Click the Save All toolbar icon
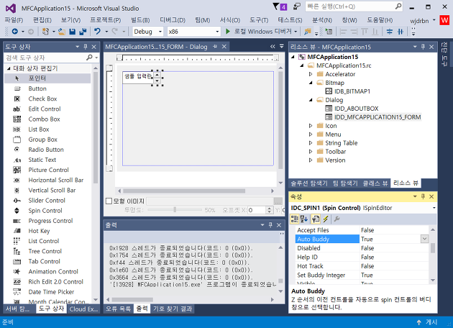The image size is (453, 328). [x=83, y=31]
